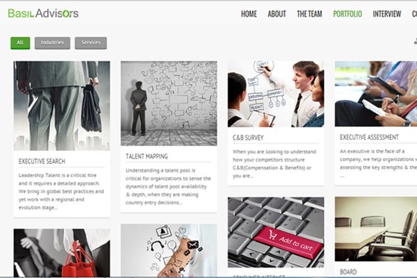Open the Board conference room image
This screenshot has height=278, width=417.
click(x=376, y=229)
